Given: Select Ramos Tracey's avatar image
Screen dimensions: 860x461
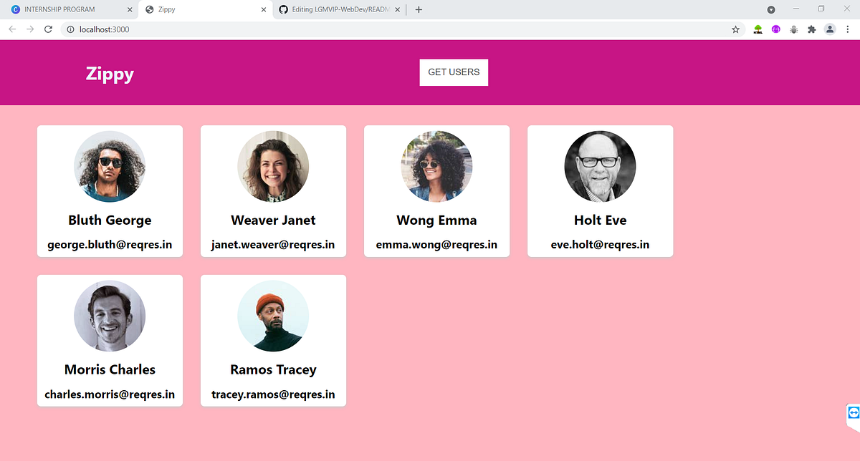Looking at the screenshot, I should tap(273, 316).
